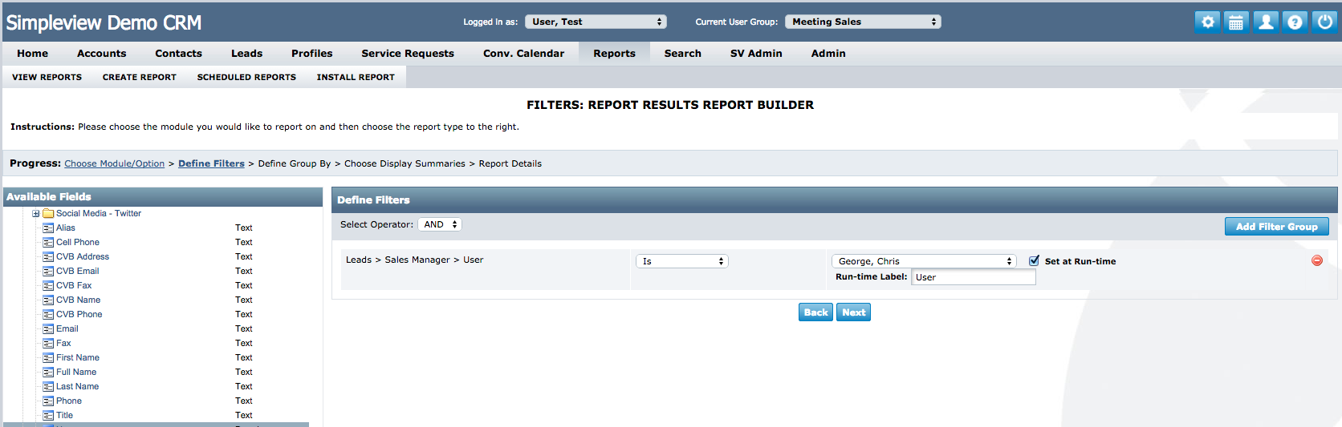Select the Reports menu tab
This screenshot has width=1342, height=427.
click(x=615, y=54)
